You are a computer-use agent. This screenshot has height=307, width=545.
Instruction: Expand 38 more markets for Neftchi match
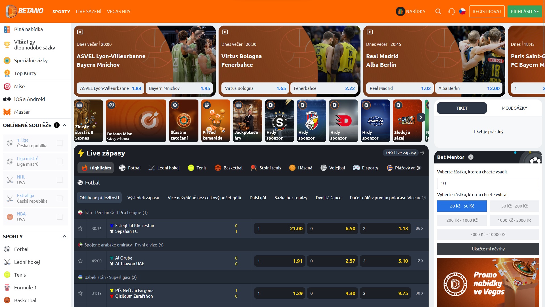(x=419, y=293)
